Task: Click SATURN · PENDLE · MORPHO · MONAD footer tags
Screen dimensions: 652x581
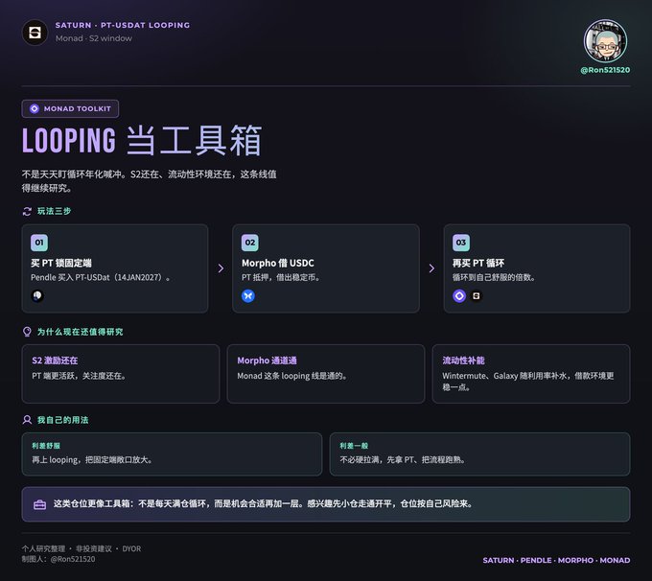Action: click(x=556, y=560)
